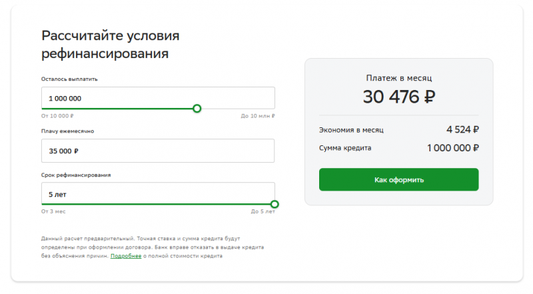533x294 pixels.
Task: Click the "От 3 мес" minimum term label
Action: [x=53, y=211]
